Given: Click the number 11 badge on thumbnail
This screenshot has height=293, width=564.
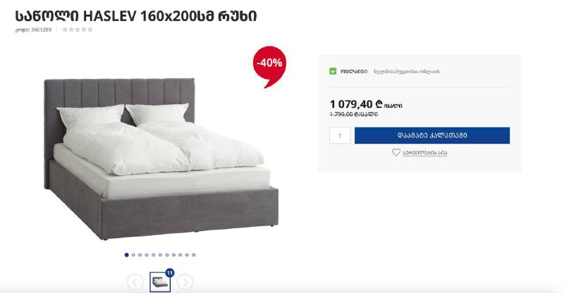Looking at the screenshot, I should (170, 273).
